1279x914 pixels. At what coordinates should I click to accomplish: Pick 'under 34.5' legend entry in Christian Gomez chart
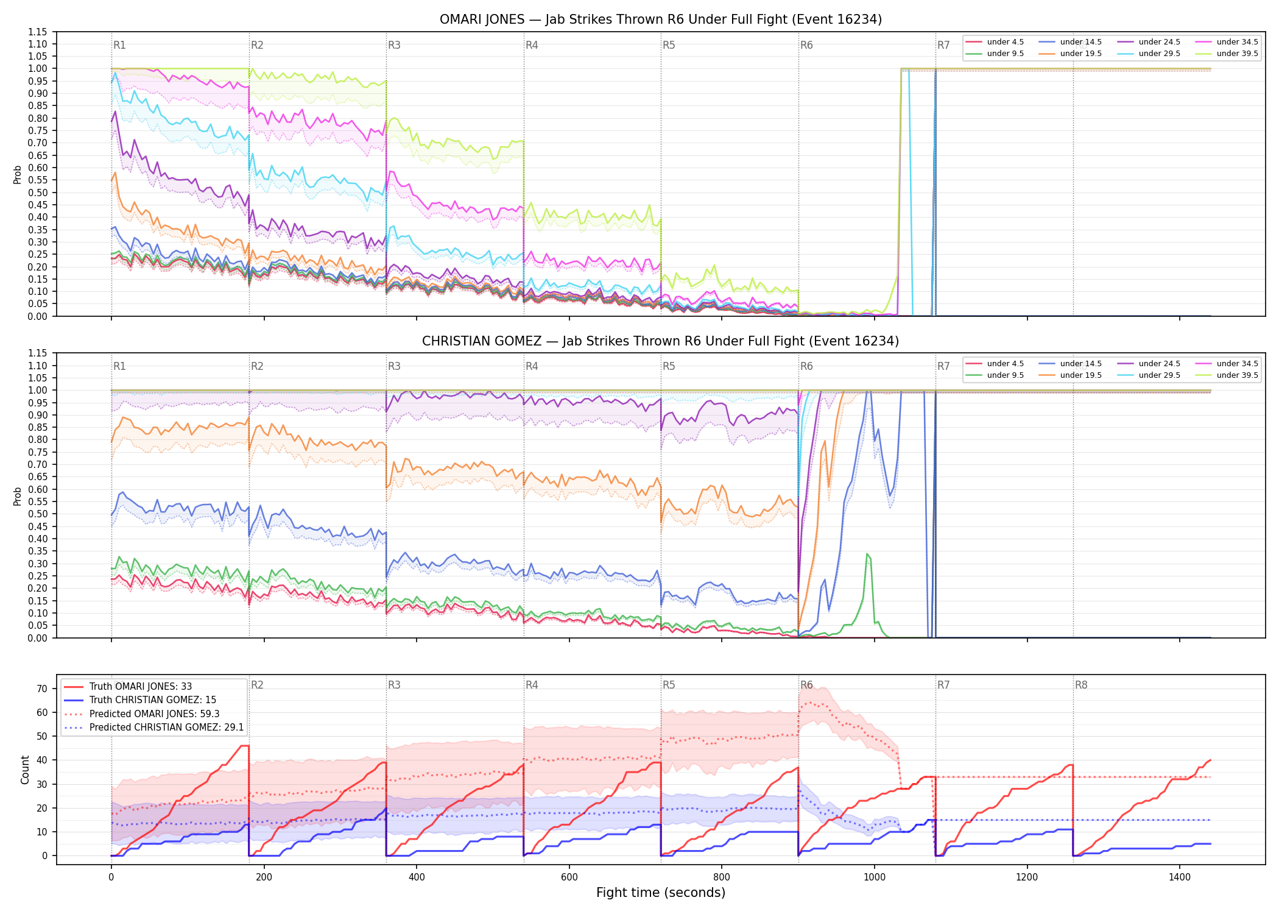(1227, 364)
